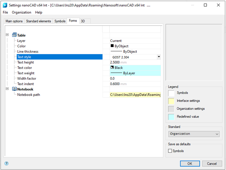Click the Table category icon
This screenshot has height=170, width=226.
click(x=14, y=35)
